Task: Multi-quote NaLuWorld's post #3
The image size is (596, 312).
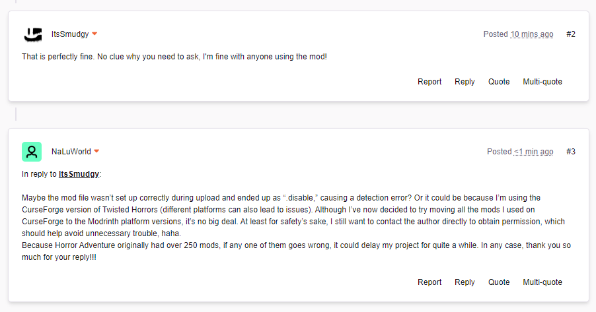Action: pyautogui.click(x=542, y=282)
